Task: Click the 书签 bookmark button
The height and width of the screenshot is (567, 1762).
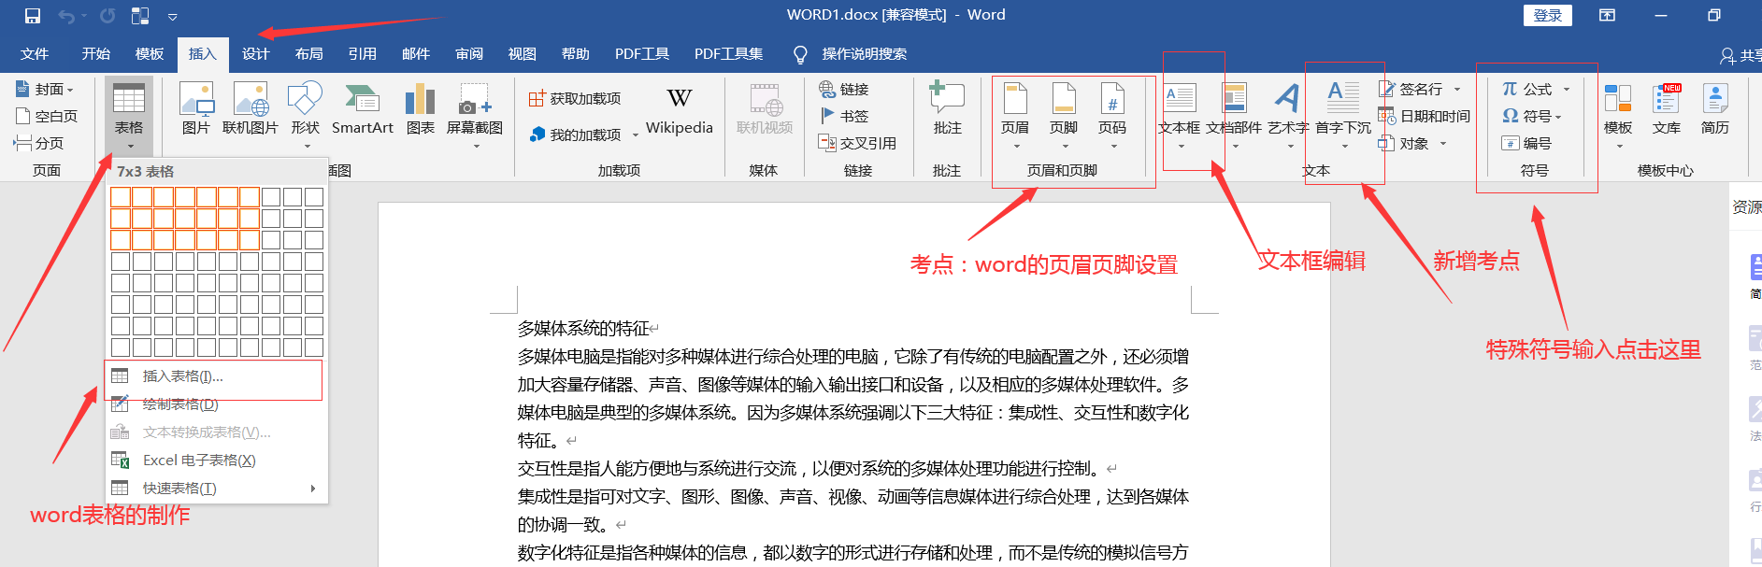Action: tap(844, 116)
